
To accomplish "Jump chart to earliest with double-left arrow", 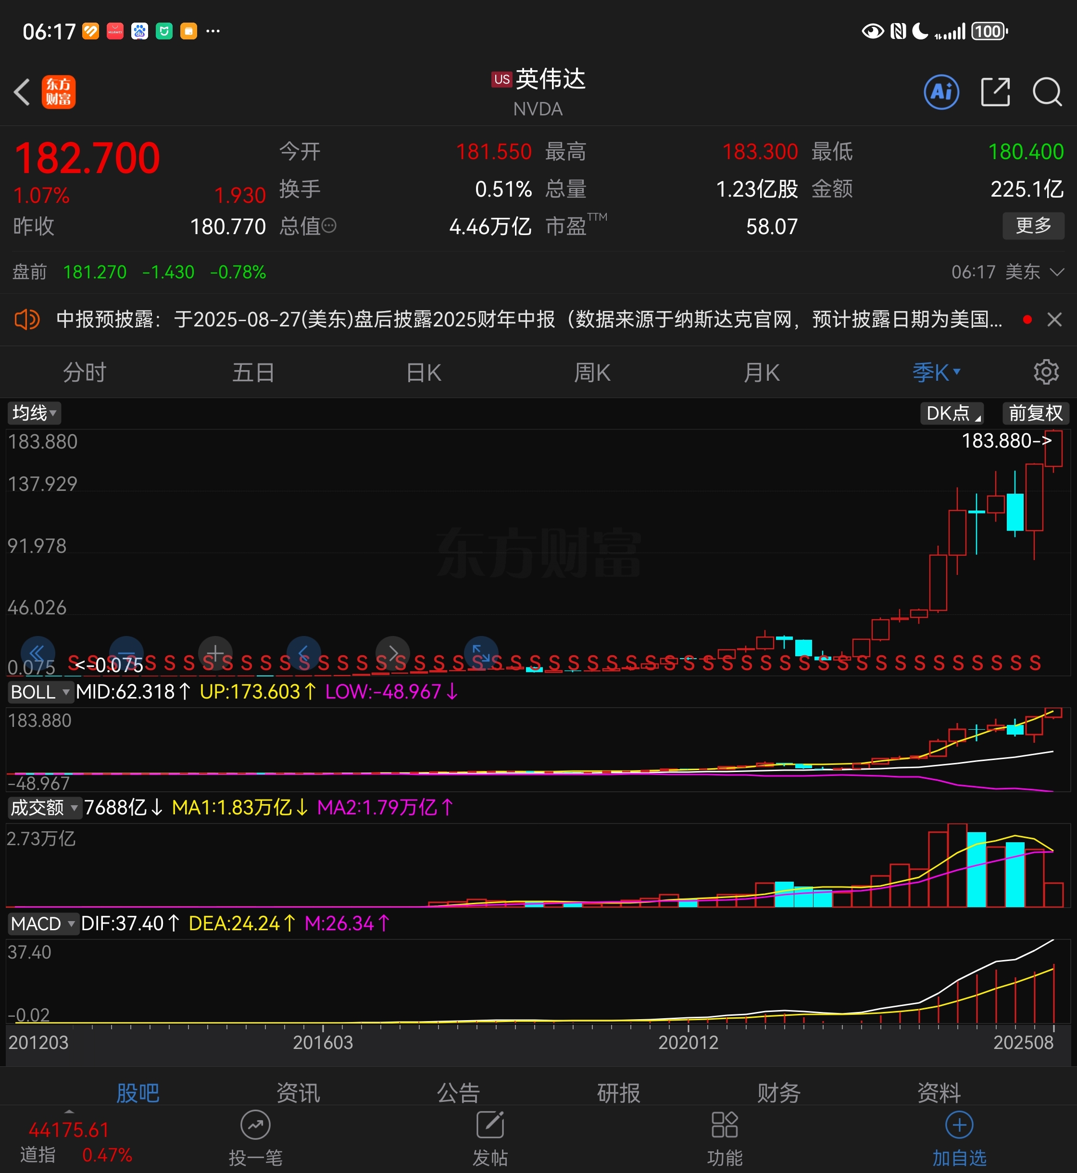I will click(x=38, y=653).
